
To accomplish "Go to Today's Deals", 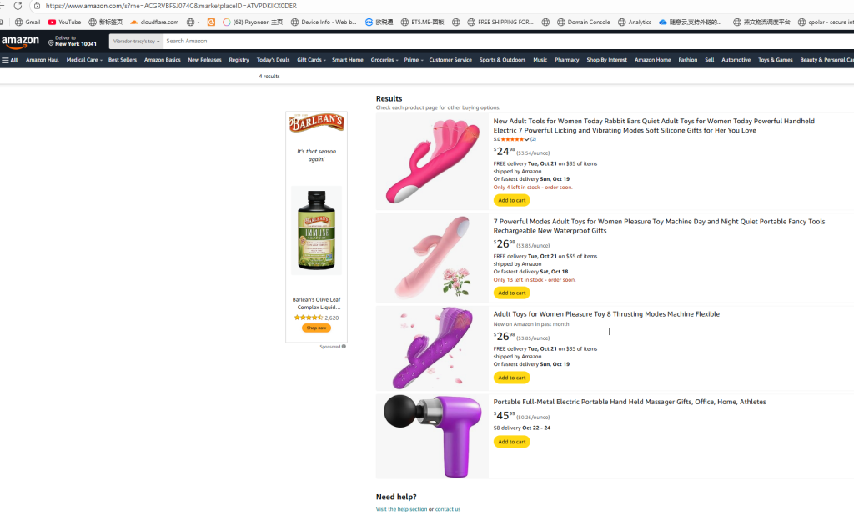I will [x=273, y=60].
